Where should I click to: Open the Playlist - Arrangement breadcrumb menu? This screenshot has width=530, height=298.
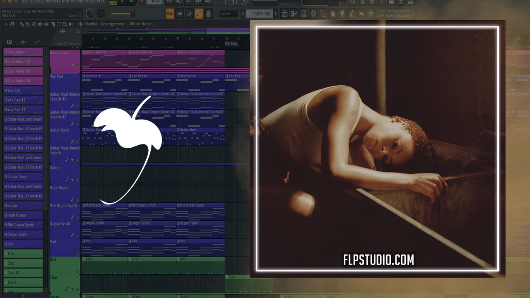(105, 24)
